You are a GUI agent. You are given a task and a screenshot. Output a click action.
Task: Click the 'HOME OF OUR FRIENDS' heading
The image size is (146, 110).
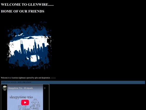[x=22, y=11]
